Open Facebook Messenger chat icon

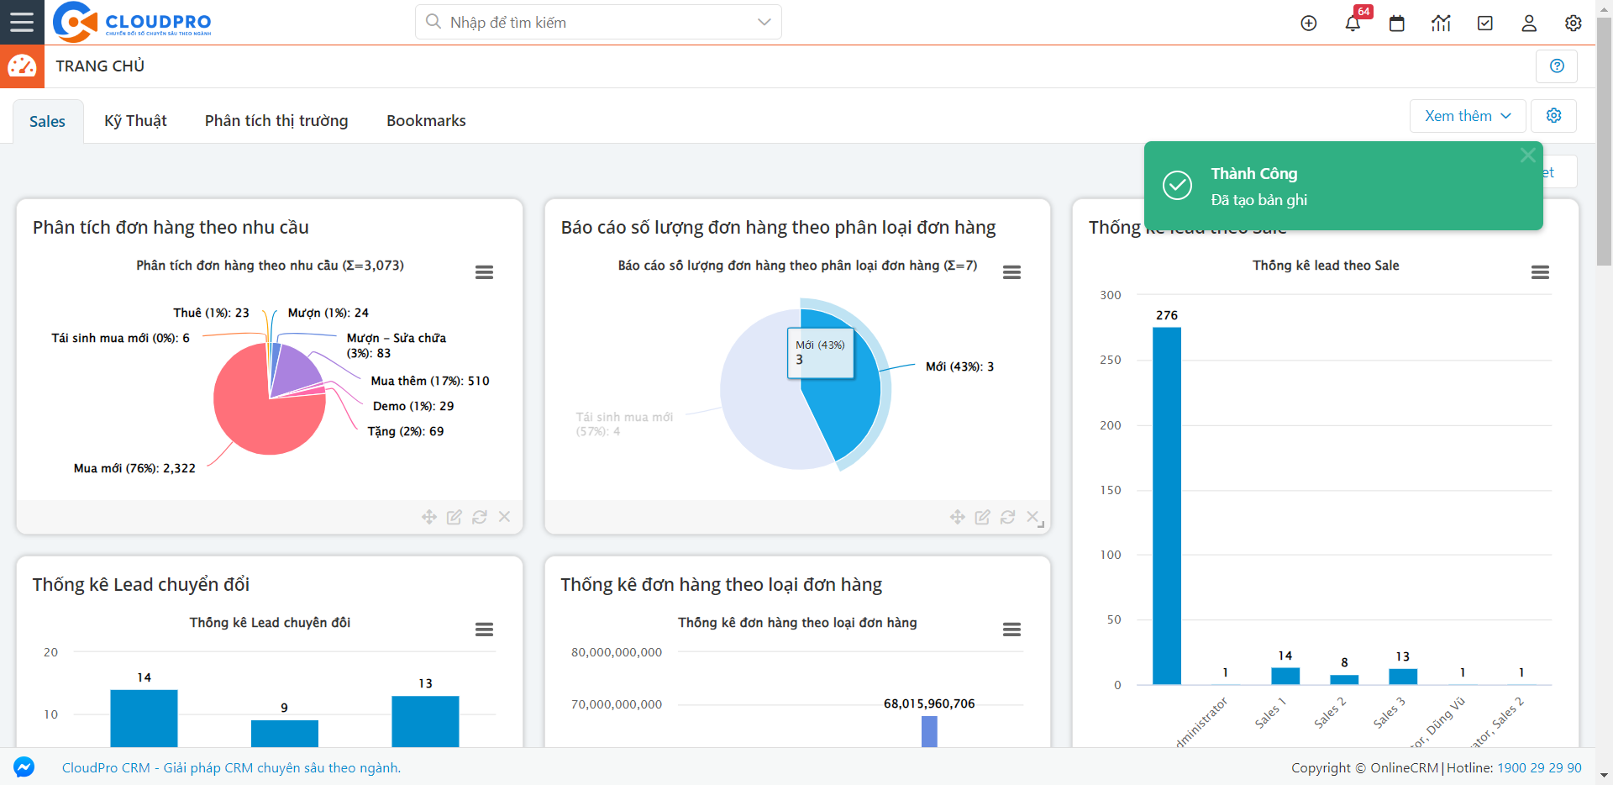24,767
